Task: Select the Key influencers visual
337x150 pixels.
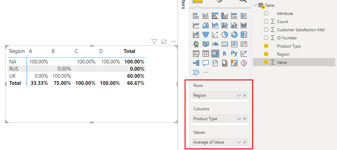Action: coord(244,54)
